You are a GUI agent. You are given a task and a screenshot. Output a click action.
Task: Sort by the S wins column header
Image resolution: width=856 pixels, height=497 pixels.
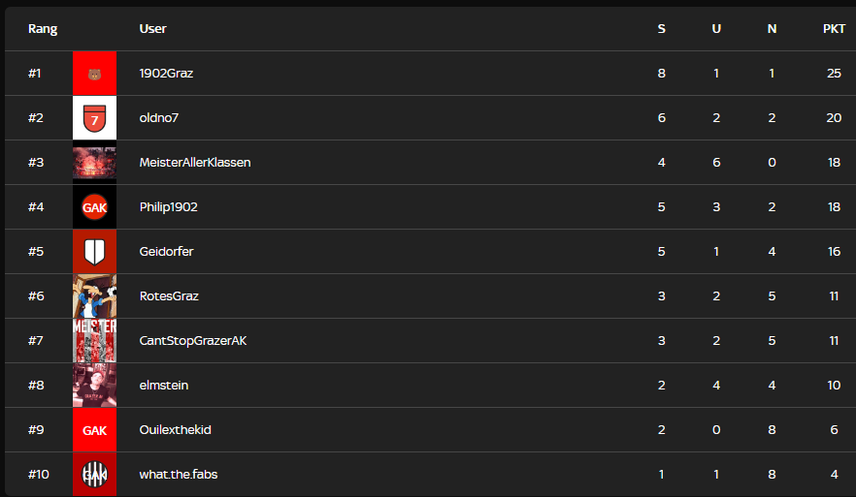click(x=662, y=29)
